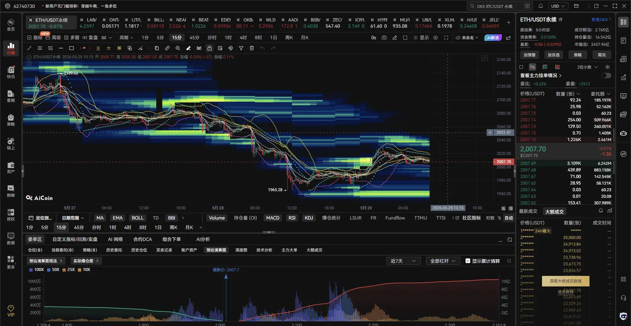
Task: Open the VIP diamond icon
Action: tap(11, 311)
